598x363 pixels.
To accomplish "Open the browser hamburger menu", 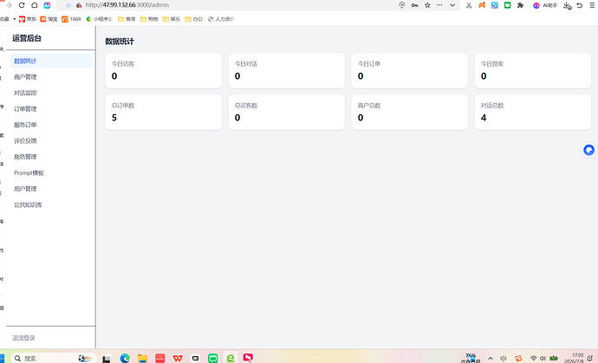I will pos(592,5).
